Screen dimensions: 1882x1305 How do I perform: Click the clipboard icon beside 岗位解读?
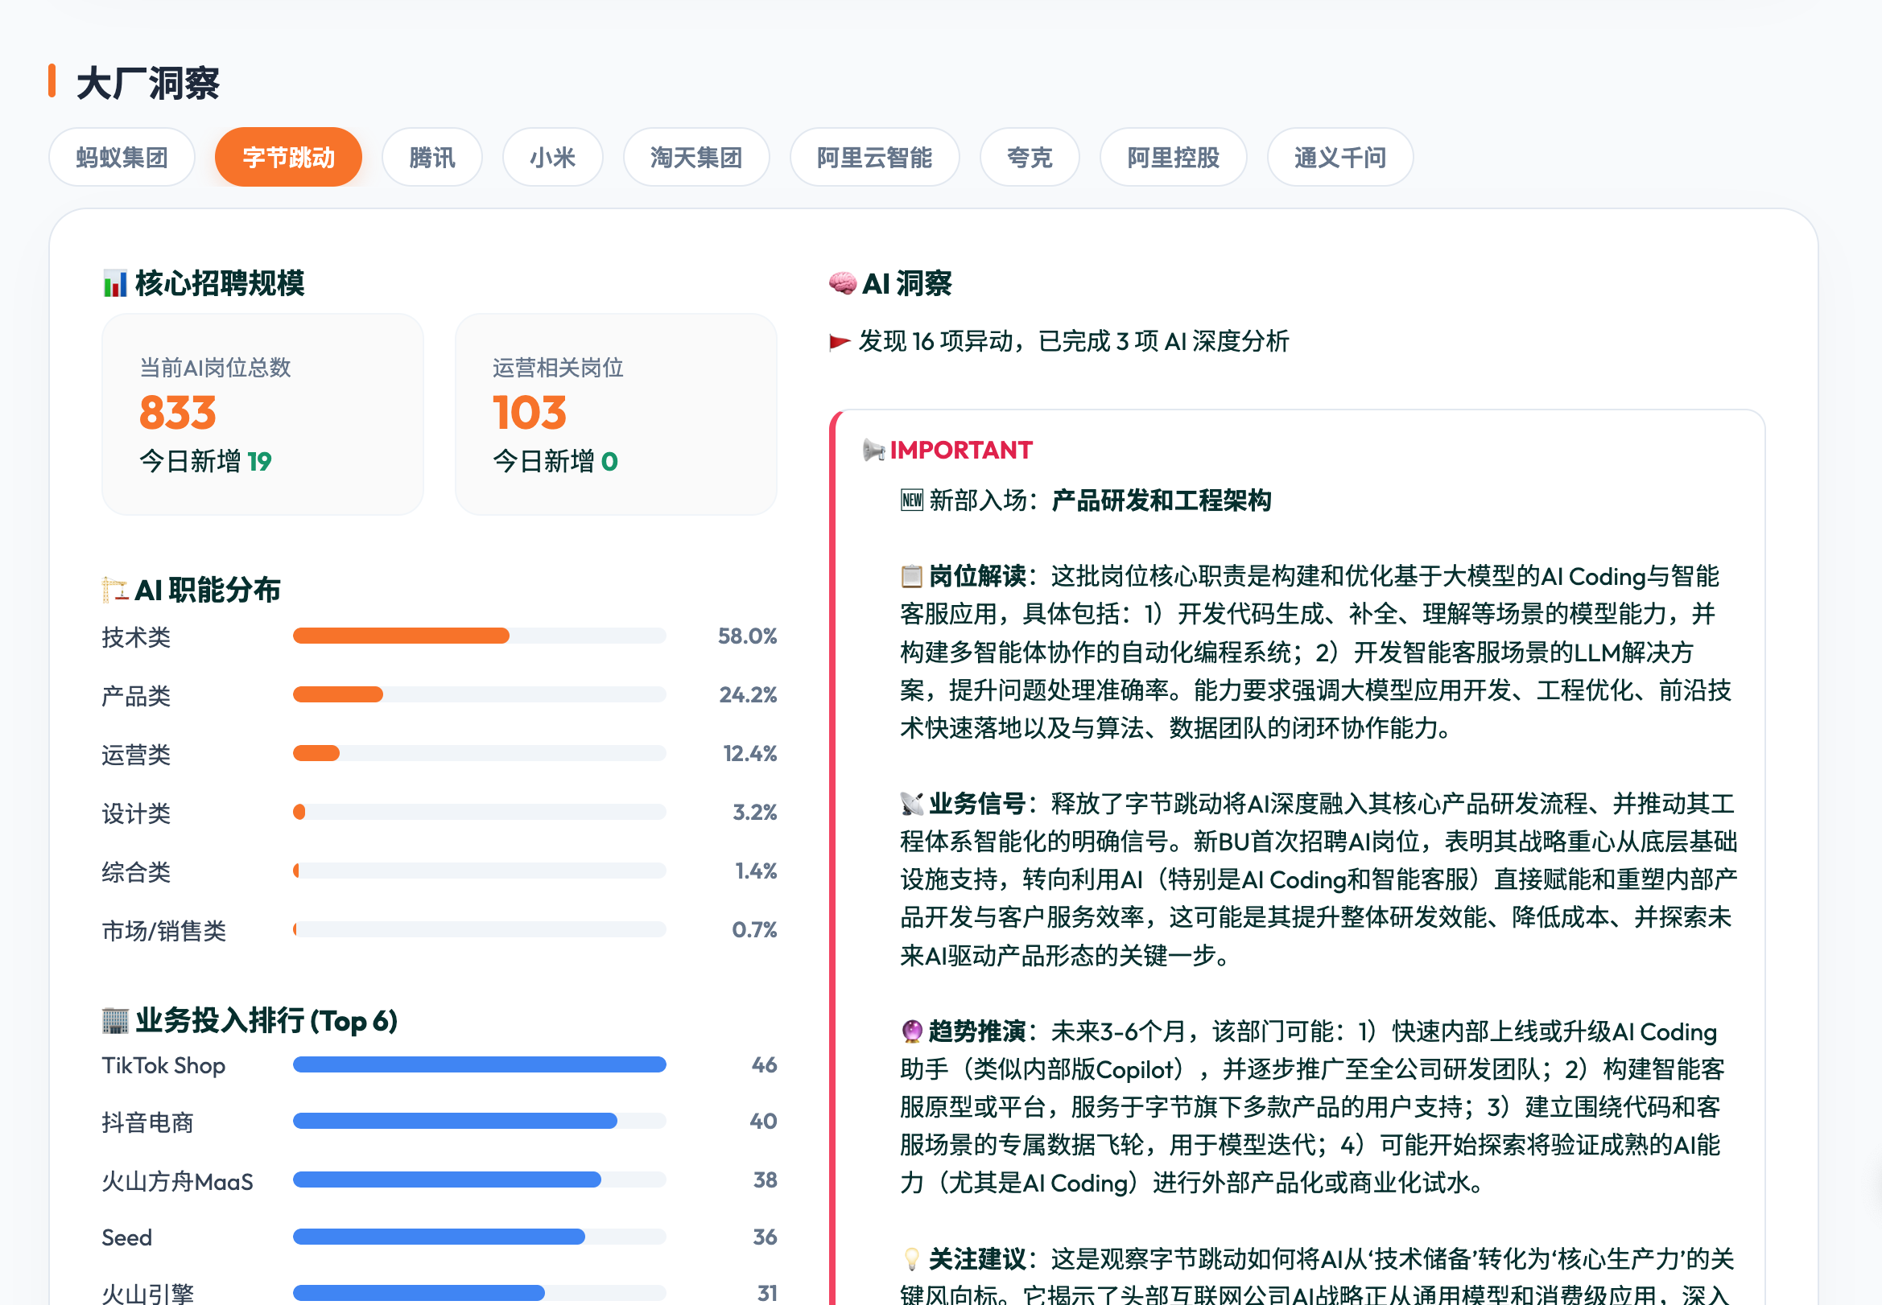click(x=912, y=576)
